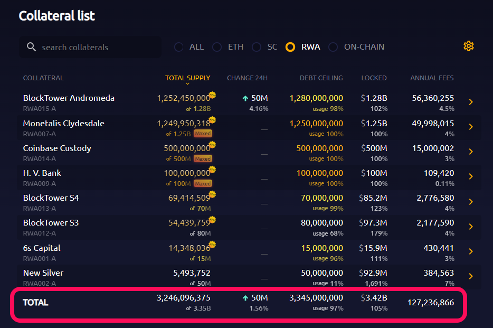Open the collateral list settings gear

point(468,46)
